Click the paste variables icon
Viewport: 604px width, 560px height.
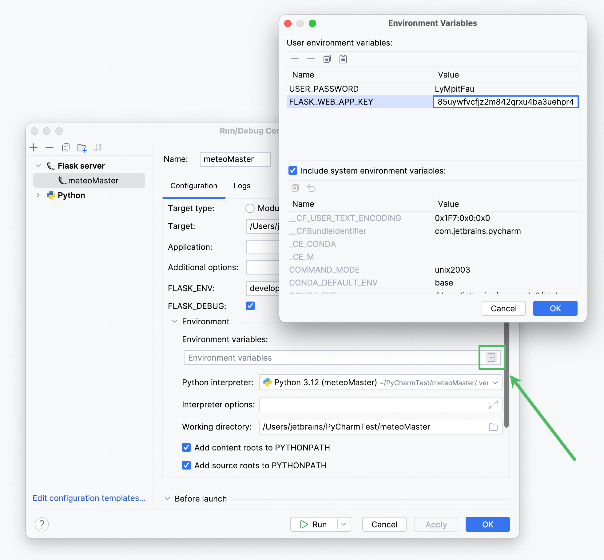[x=344, y=59]
